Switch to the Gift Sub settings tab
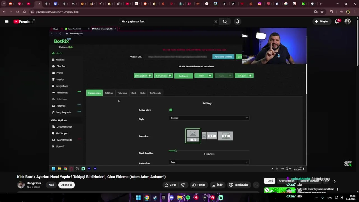Screen dimensions: 359x202 [x=109, y=93]
